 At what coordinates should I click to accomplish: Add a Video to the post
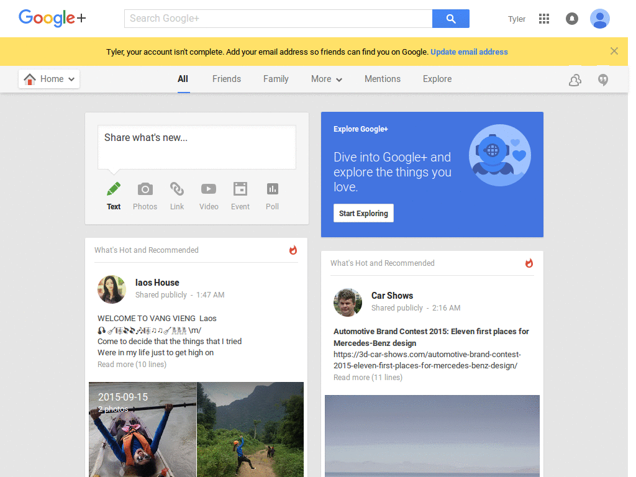(209, 189)
